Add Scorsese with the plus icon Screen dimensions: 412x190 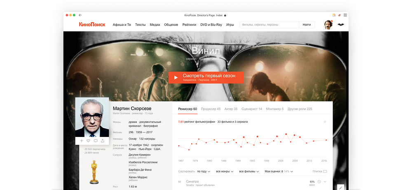tap(82, 141)
